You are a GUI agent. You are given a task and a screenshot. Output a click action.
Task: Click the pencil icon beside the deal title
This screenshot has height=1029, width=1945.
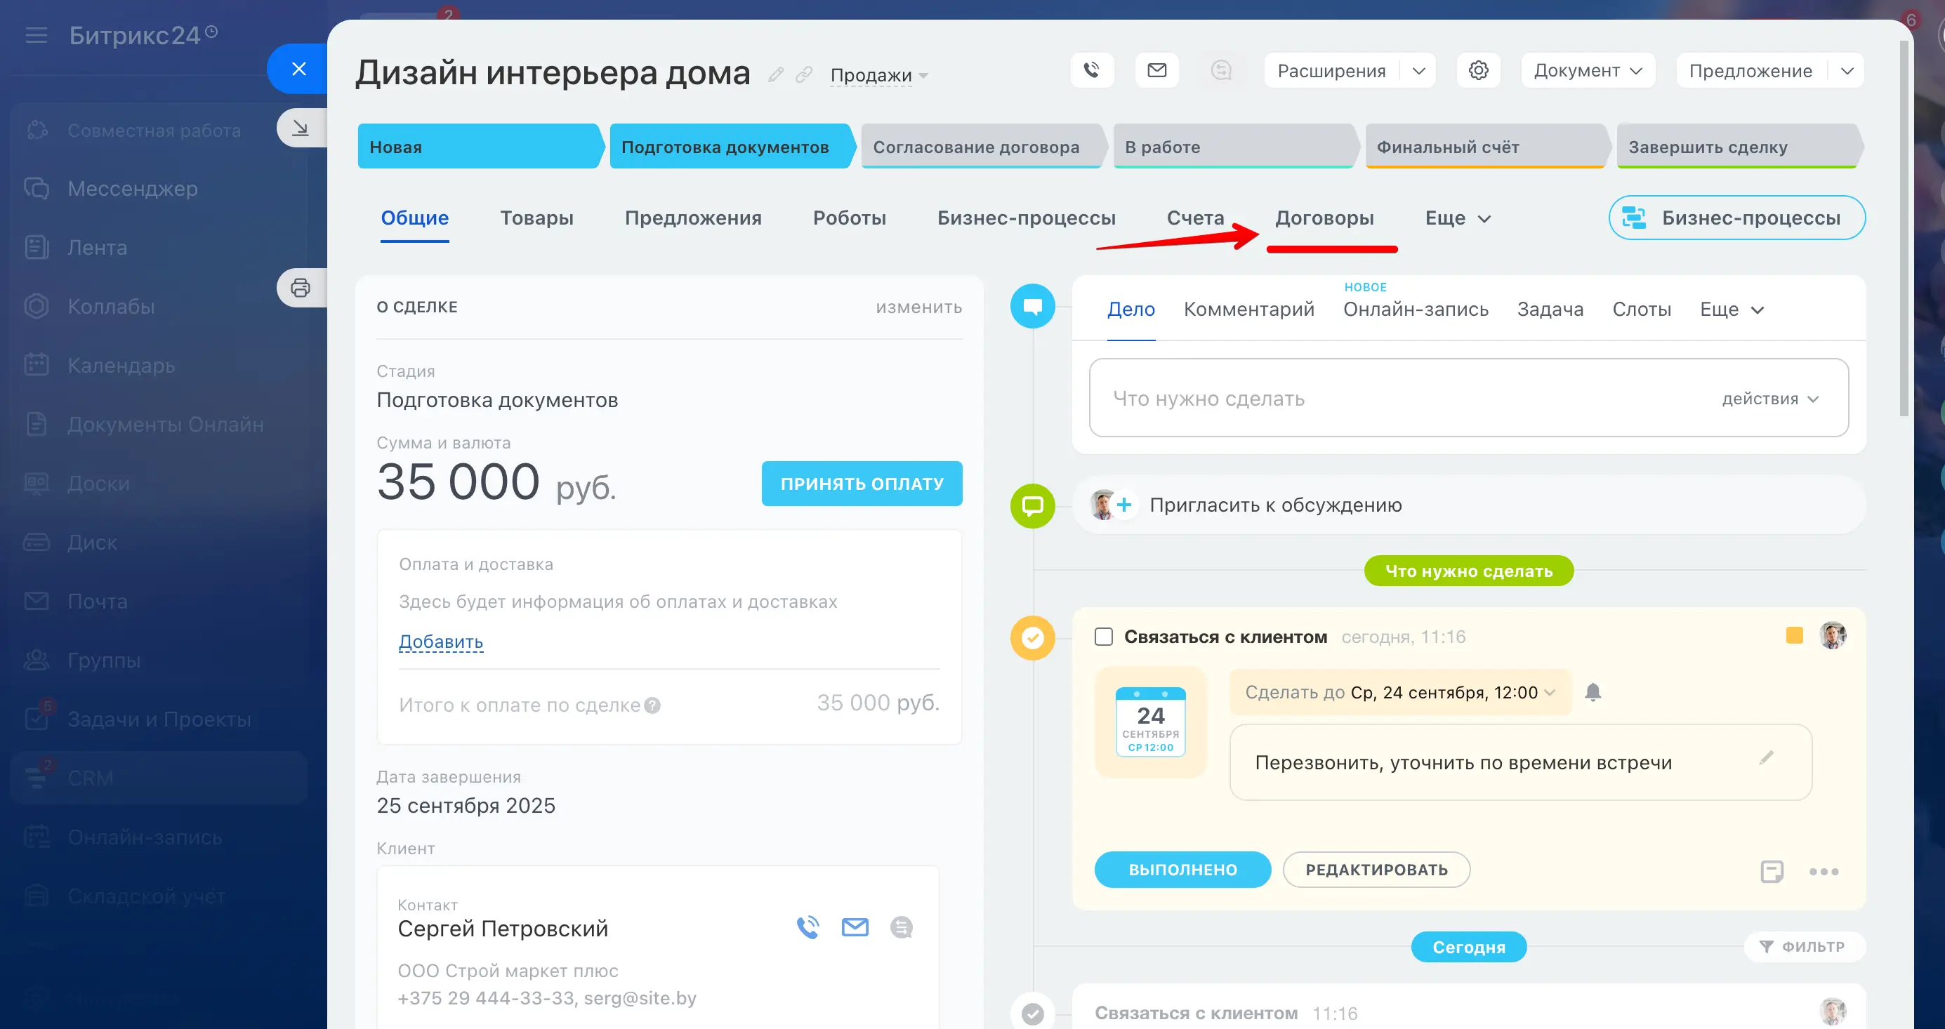click(775, 74)
